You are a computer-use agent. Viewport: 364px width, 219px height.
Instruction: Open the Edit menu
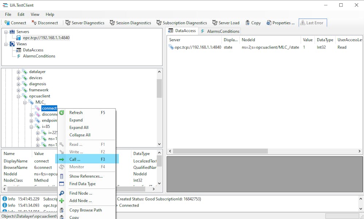click(21, 14)
